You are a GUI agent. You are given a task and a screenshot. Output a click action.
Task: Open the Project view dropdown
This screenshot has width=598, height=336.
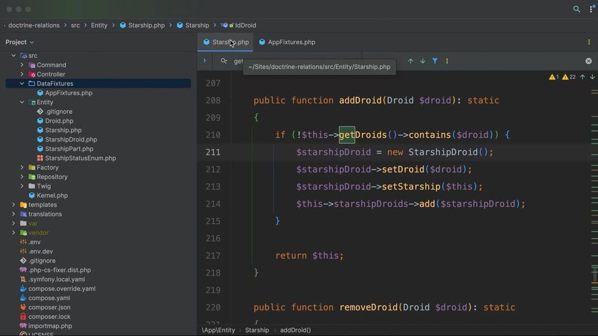[x=20, y=42]
